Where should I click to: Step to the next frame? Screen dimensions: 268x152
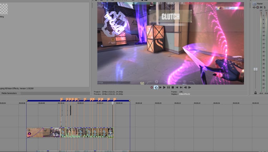tap(189, 87)
